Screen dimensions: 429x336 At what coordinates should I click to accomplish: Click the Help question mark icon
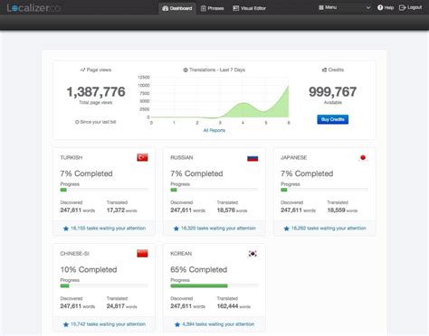(x=380, y=7)
